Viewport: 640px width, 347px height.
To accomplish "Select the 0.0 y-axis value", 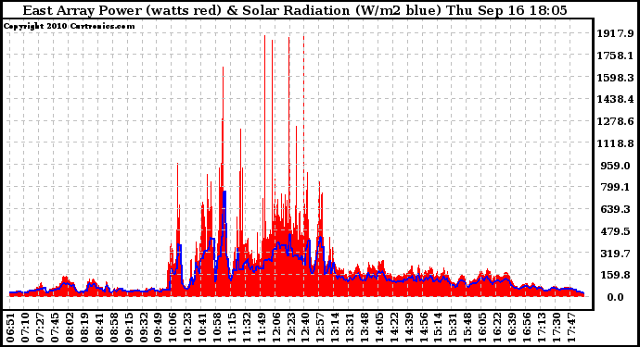I will click(x=615, y=297).
